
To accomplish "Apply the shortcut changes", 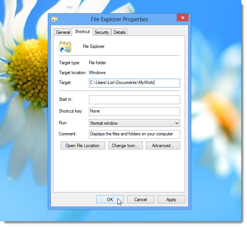I will 171,200.
